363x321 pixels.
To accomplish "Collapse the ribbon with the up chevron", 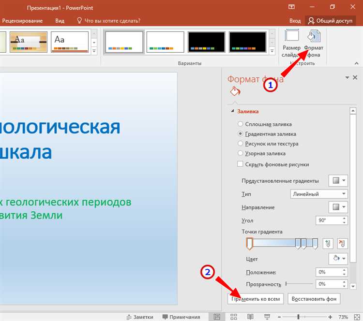I will 357,63.
